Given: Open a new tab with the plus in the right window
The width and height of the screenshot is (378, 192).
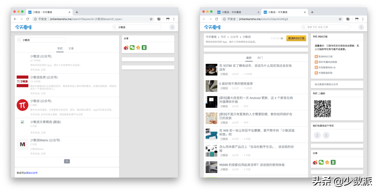Looking at the screenshot, I should pos(312,12).
